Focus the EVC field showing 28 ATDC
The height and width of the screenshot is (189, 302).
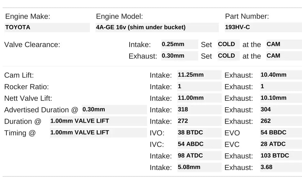coord(281,144)
